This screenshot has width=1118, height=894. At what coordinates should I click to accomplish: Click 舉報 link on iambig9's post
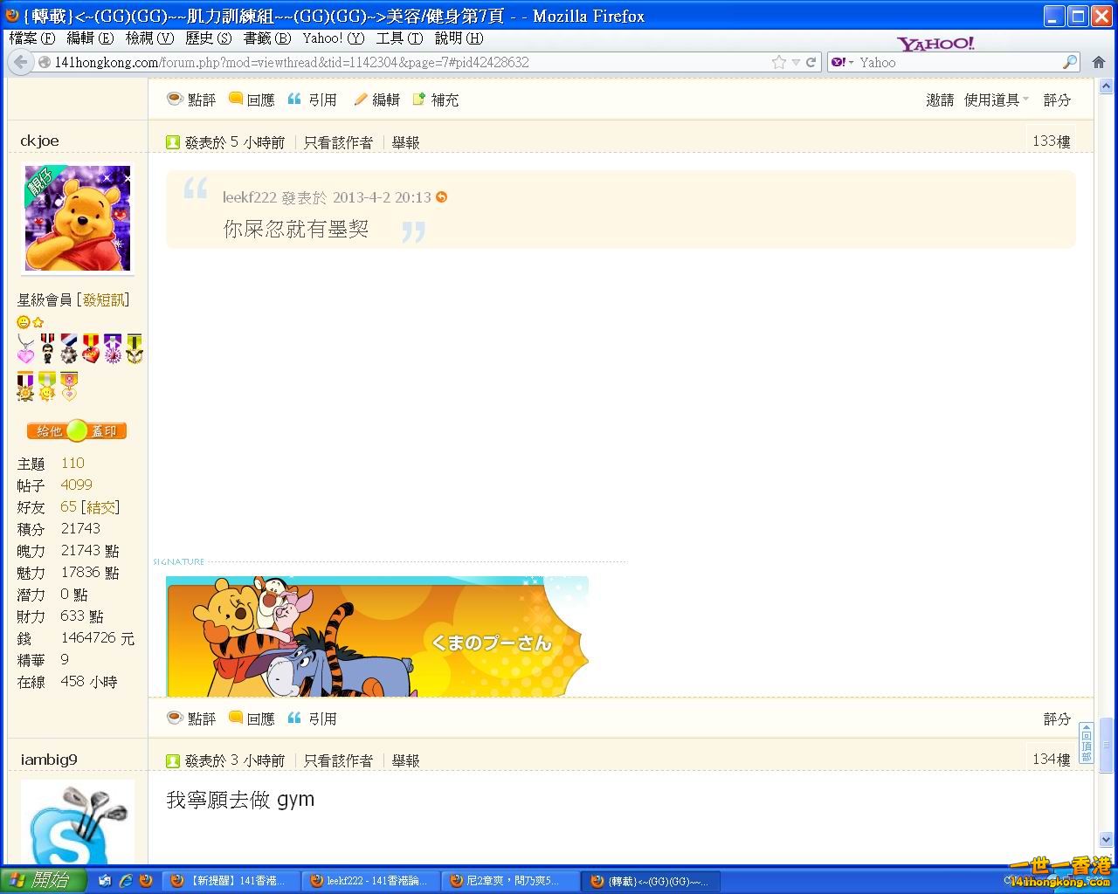[405, 761]
